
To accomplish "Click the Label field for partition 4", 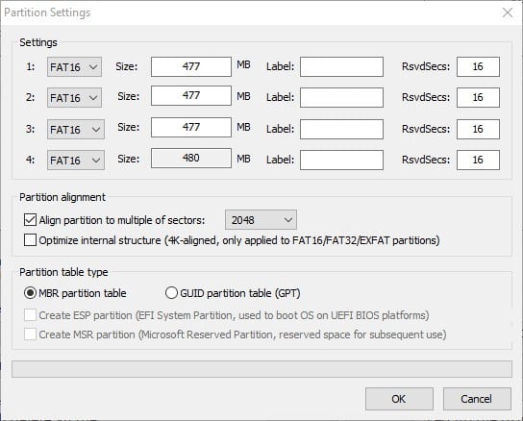I will (x=341, y=160).
